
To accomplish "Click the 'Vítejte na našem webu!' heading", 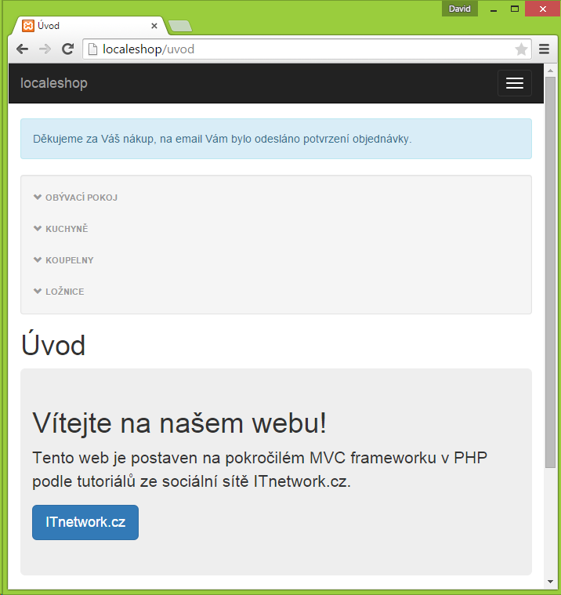I will [x=179, y=423].
